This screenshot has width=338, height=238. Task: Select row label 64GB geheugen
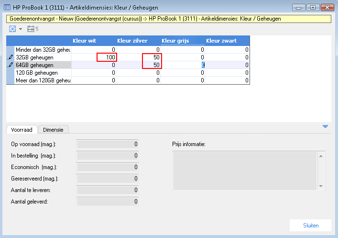43,65
